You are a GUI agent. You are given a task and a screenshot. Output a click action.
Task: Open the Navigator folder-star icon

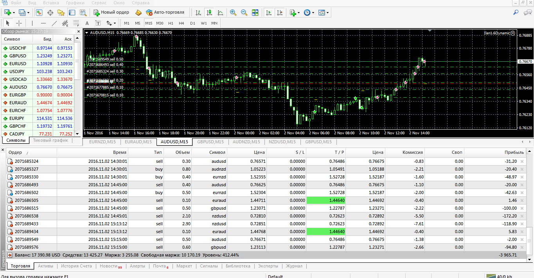click(x=61, y=12)
